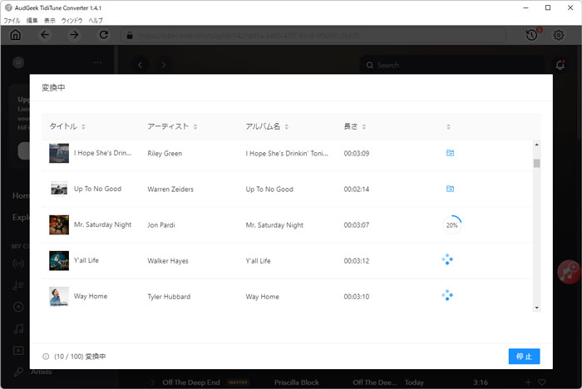Open the 表示 menu
Image resolution: width=582 pixels, height=389 pixels.
tap(50, 21)
